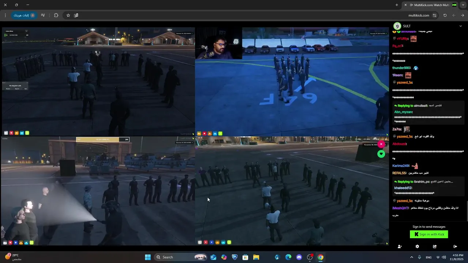Click the 'Replying to almullaa8' reply reference
This screenshot has width=468, height=263.
coord(418,106)
